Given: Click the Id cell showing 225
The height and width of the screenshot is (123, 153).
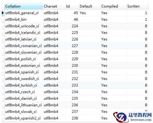Looking at the screenshot, I should coord(72,33).
